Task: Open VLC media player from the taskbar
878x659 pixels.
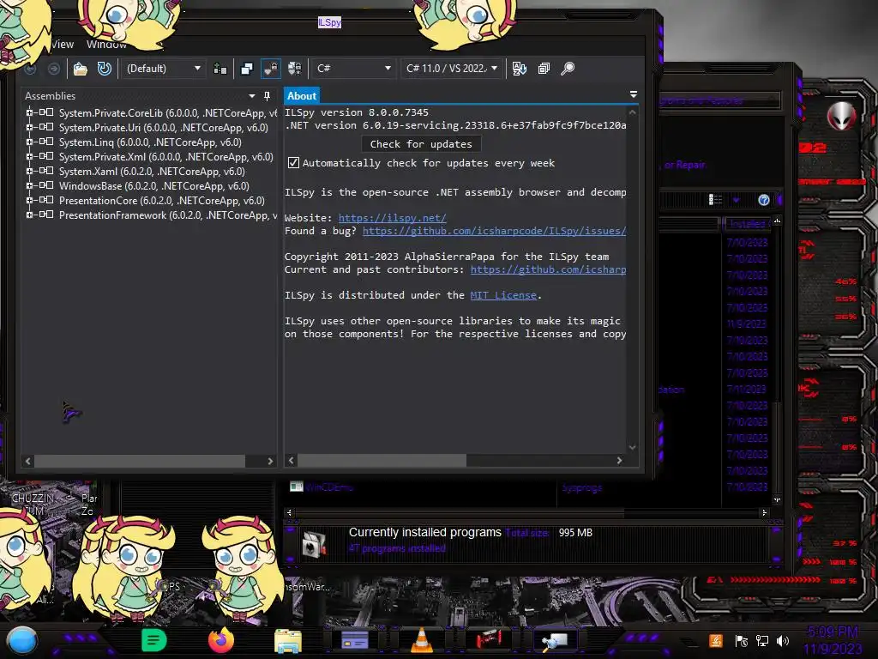Action: (422, 640)
